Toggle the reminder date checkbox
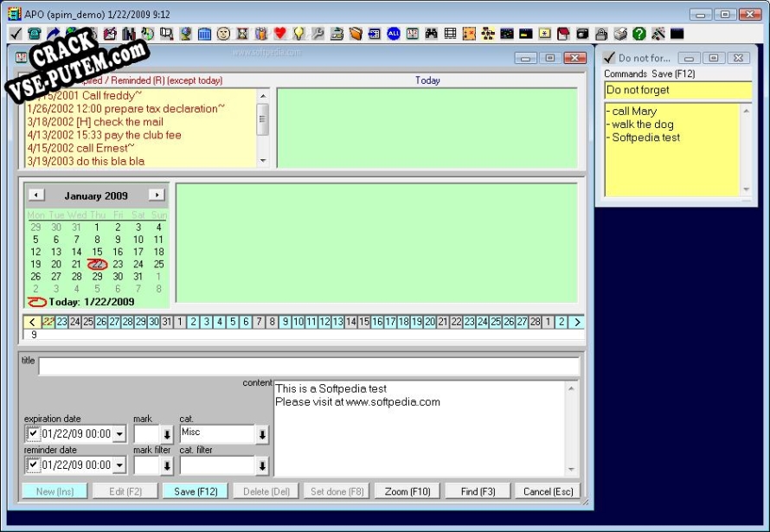Image resolution: width=770 pixels, height=532 pixels. click(33, 465)
